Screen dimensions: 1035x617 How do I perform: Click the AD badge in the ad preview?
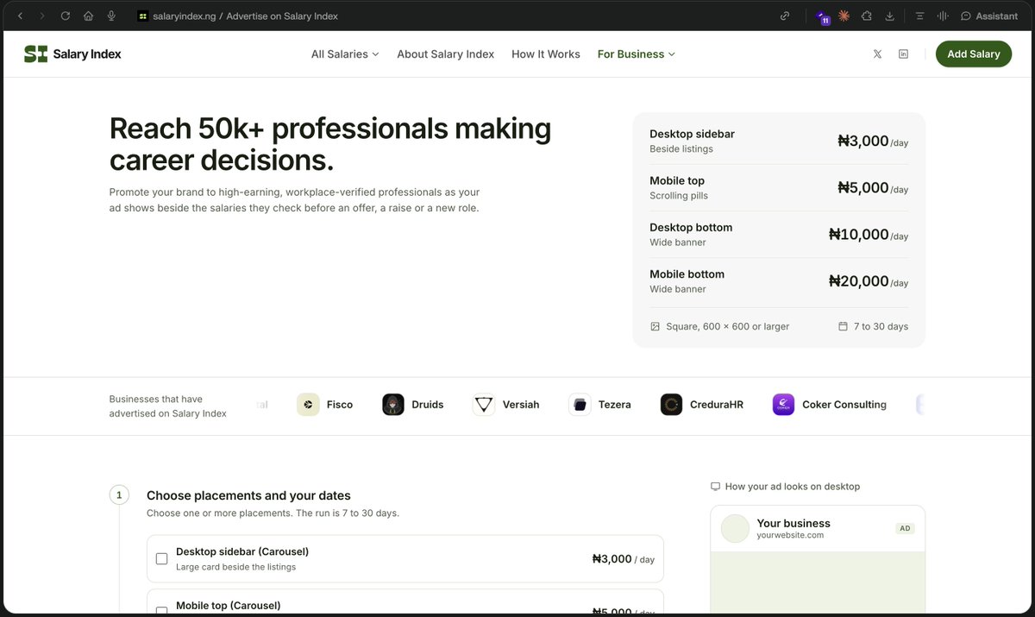[x=905, y=528]
